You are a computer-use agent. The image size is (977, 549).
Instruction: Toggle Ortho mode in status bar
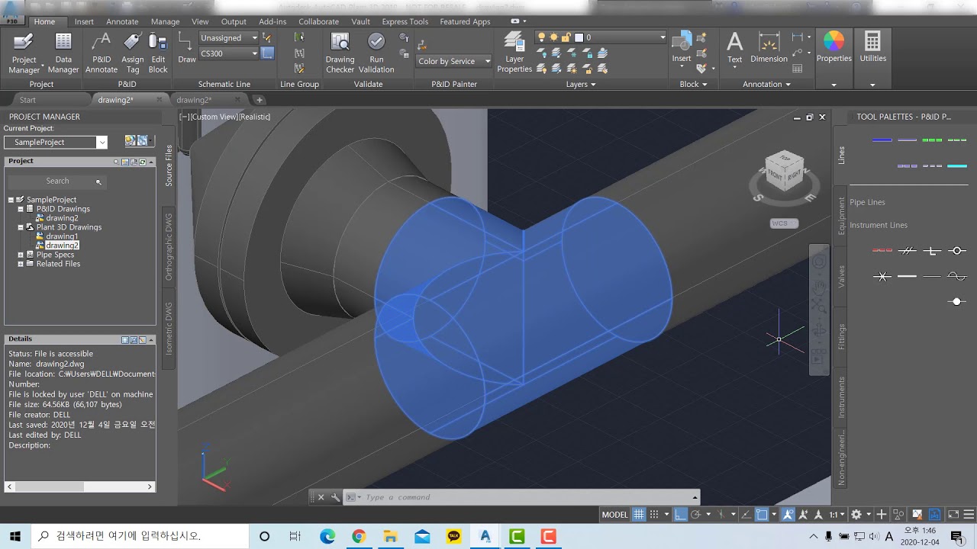[x=680, y=515]
